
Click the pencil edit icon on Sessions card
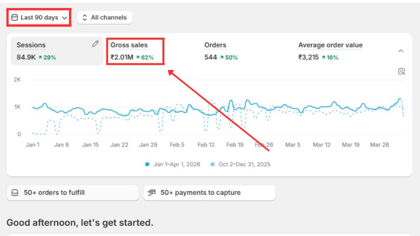pyautogui.click(x=95, y=44)
